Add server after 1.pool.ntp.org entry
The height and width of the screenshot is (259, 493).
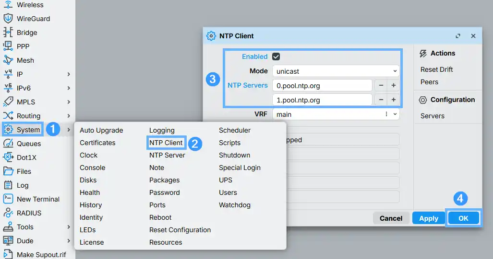tap(393, 100)
